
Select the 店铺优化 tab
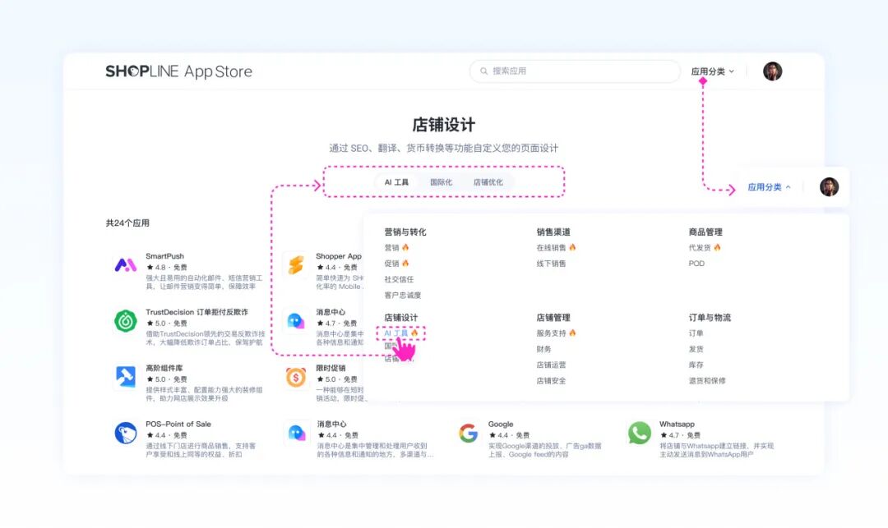pyautogui.click(x=488, y=182)
